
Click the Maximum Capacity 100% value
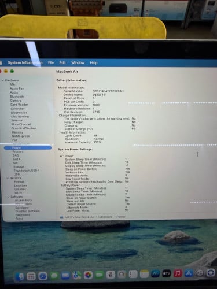coord(98,142)
